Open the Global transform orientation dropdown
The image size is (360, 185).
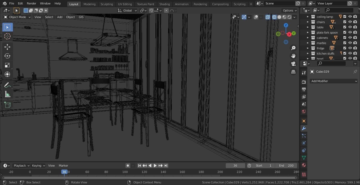click(127, 10)
